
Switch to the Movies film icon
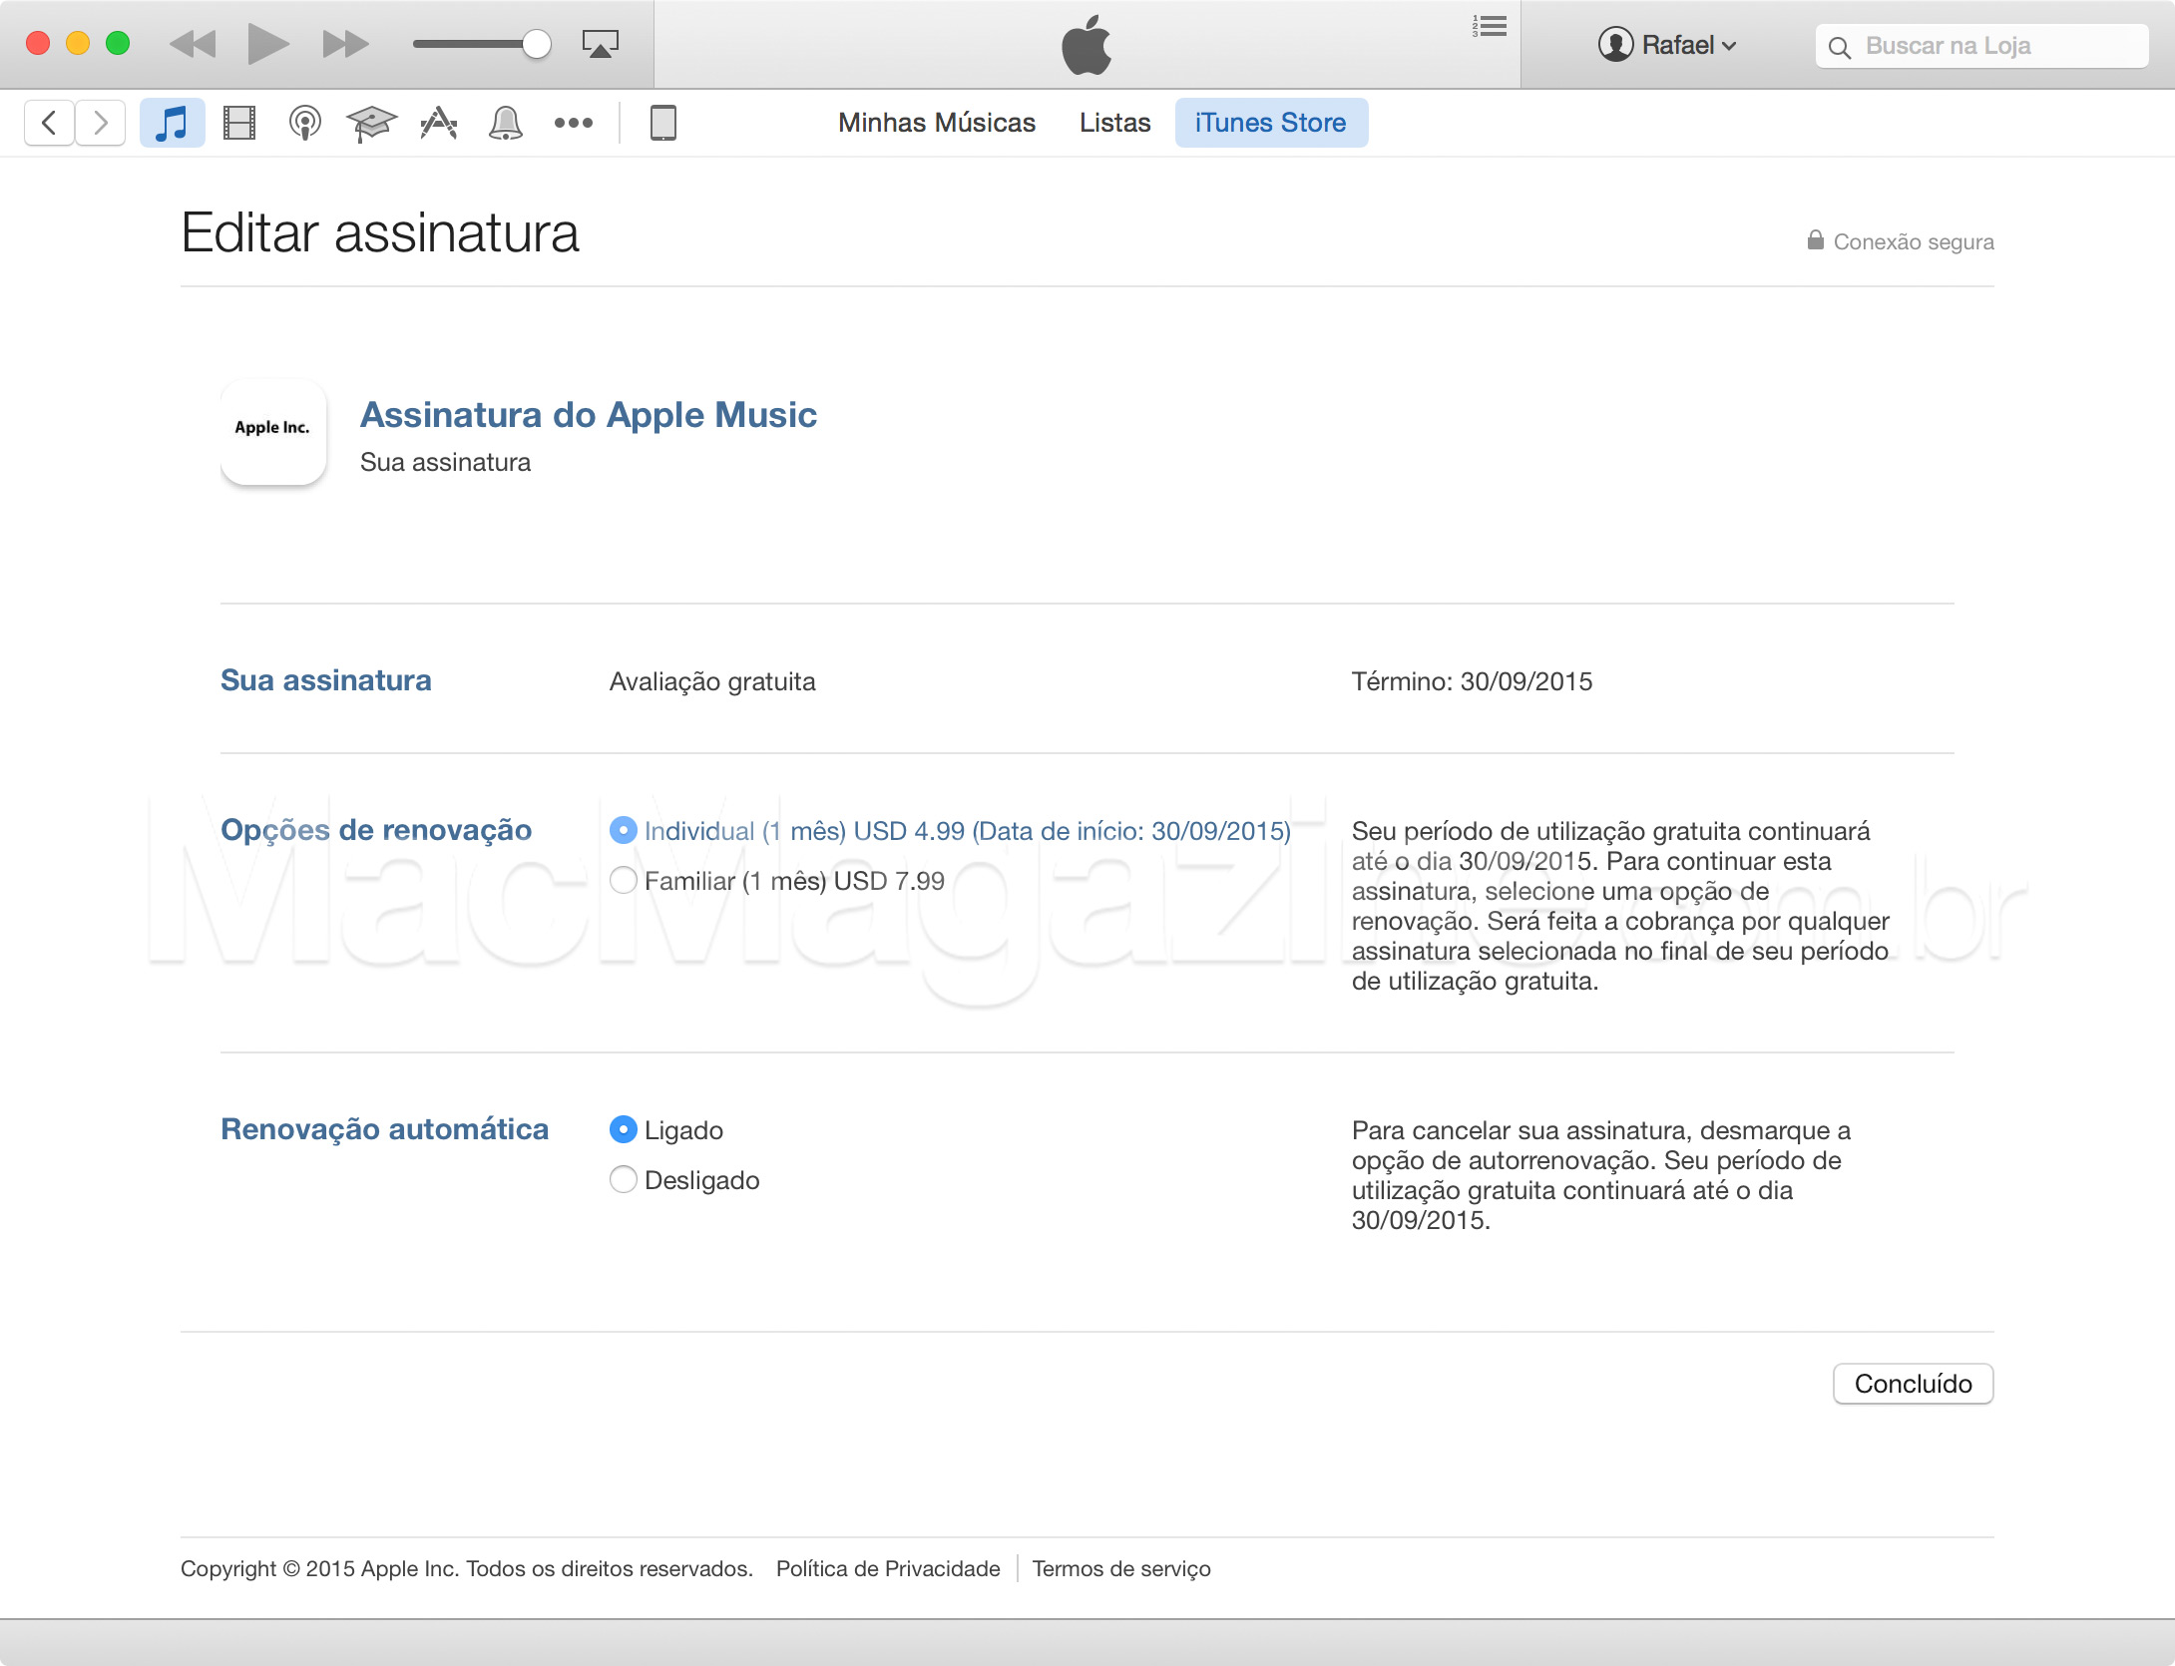tap(239, 123)
